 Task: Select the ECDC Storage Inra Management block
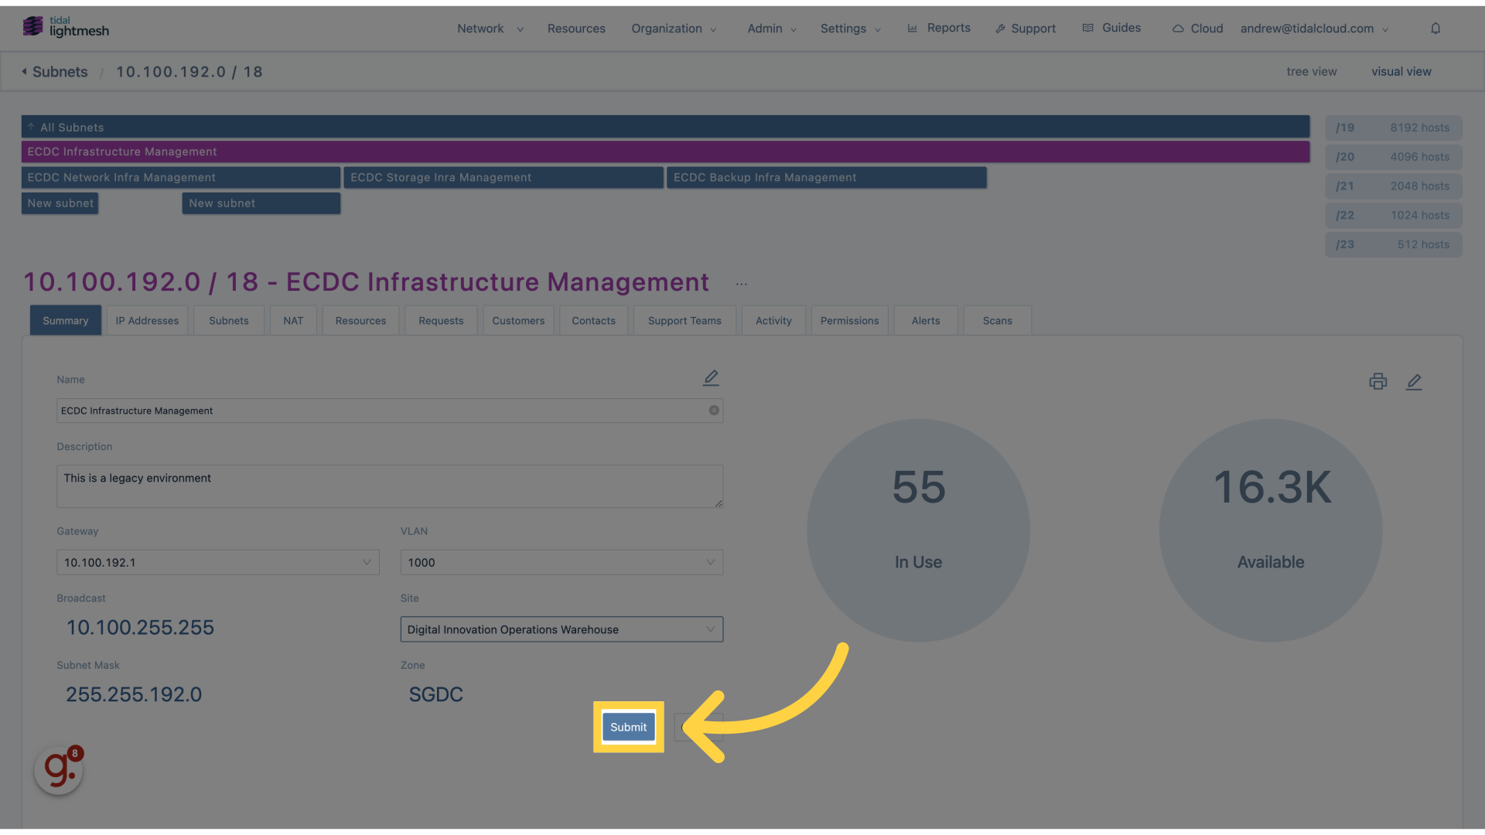pyautogui.click(x=504, y=177)
